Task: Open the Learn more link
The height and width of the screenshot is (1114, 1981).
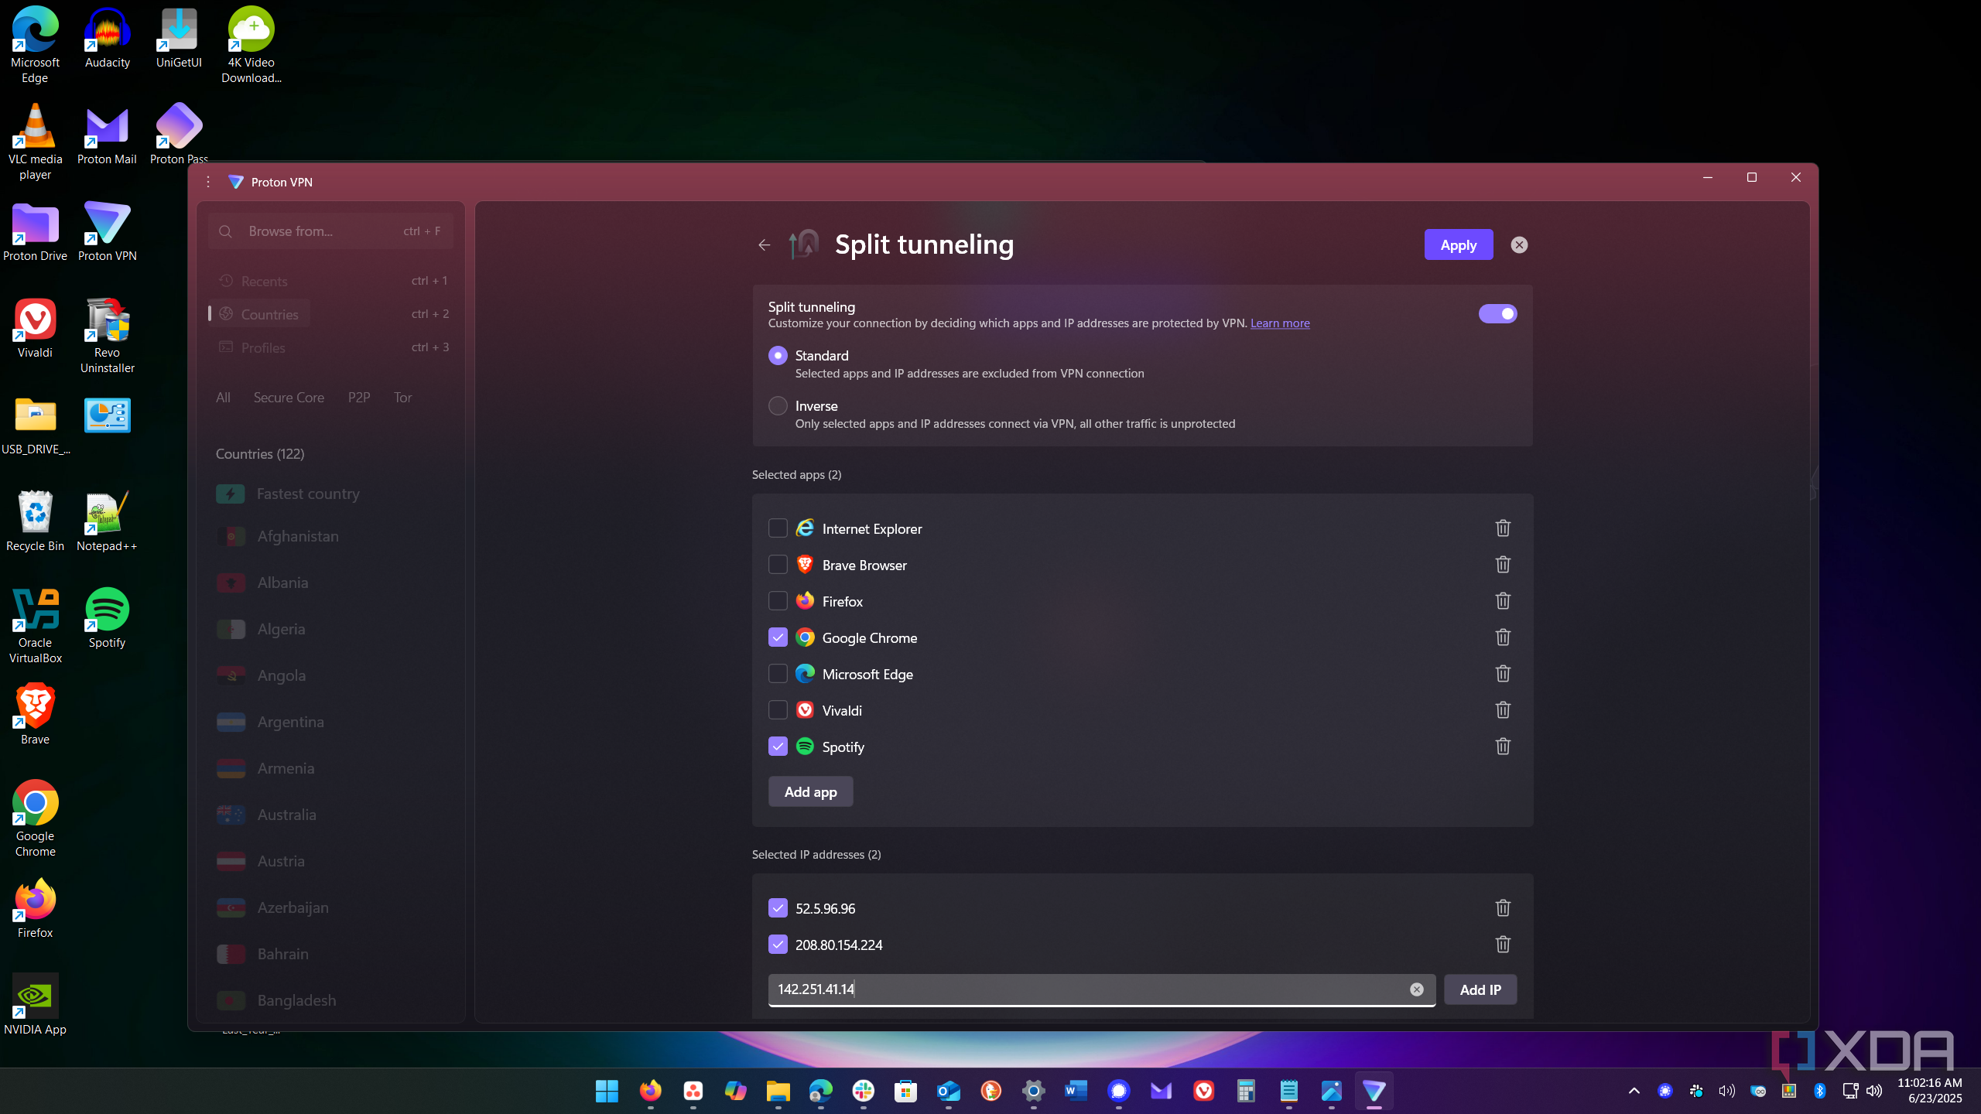Action: (x=1280, y=323)
